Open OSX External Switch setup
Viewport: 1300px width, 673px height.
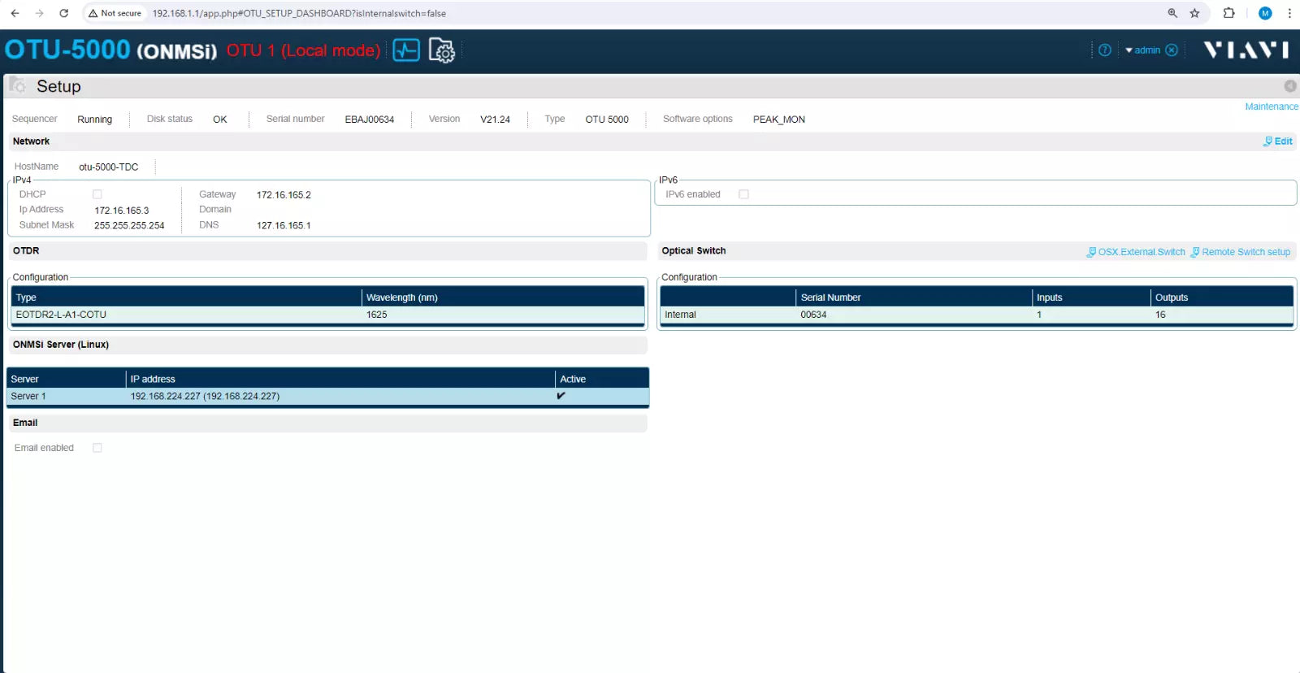[1136, 252]
